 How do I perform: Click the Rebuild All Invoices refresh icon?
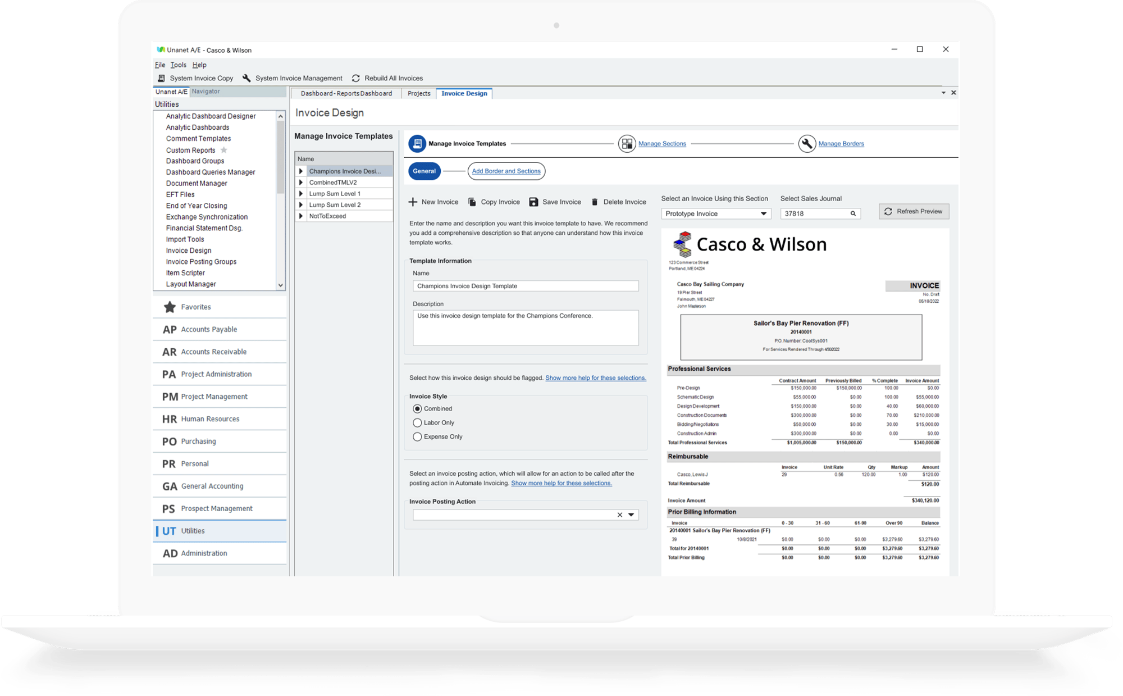tap(356, 78)
